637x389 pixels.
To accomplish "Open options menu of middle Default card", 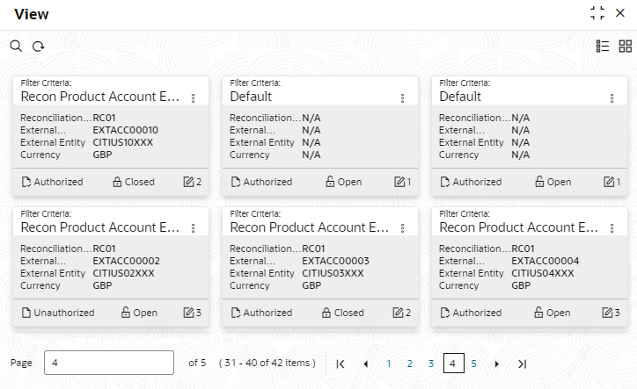I will pyautogui.click(x=403, y=98).
